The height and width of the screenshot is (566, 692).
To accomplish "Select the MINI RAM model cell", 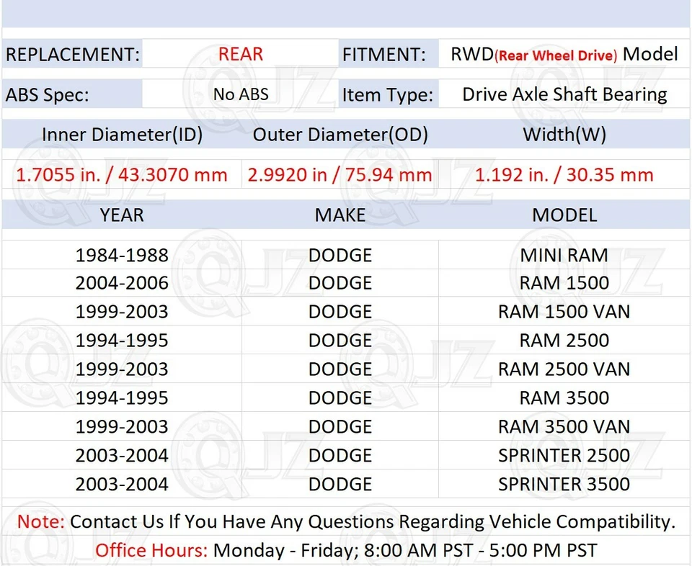I will (564, 255).
